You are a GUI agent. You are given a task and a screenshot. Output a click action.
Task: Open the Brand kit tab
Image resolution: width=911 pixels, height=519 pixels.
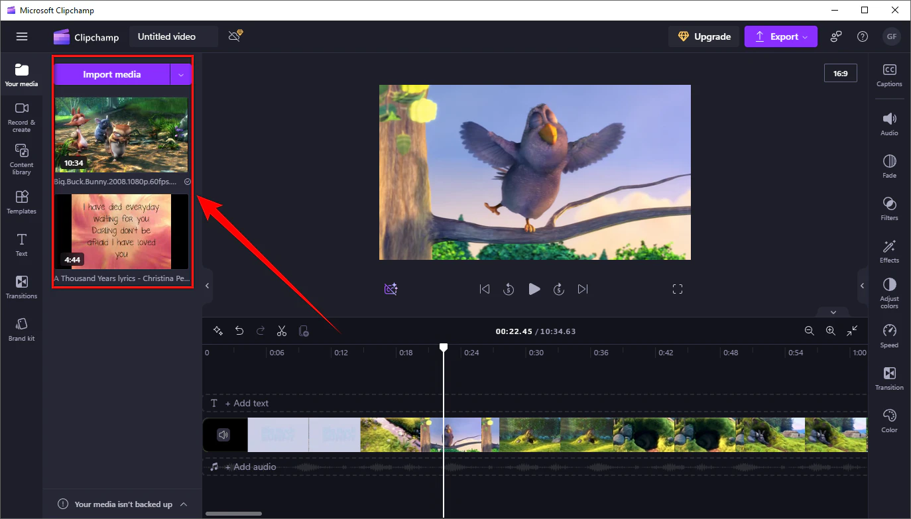pos(21,329)
